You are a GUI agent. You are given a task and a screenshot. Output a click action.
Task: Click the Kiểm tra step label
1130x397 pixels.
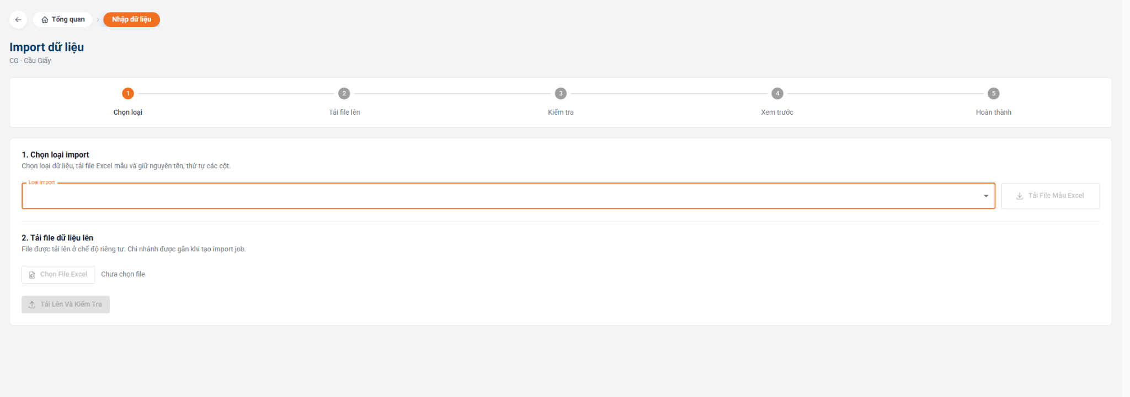(x=561, y=112)
